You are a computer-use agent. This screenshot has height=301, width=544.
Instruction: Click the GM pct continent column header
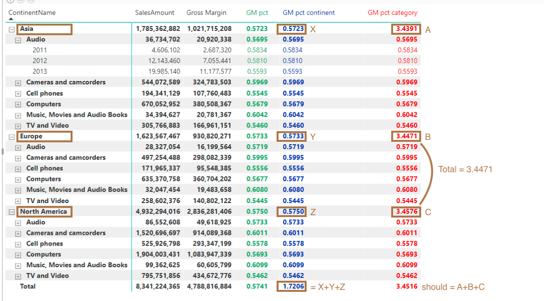point(309,13)
